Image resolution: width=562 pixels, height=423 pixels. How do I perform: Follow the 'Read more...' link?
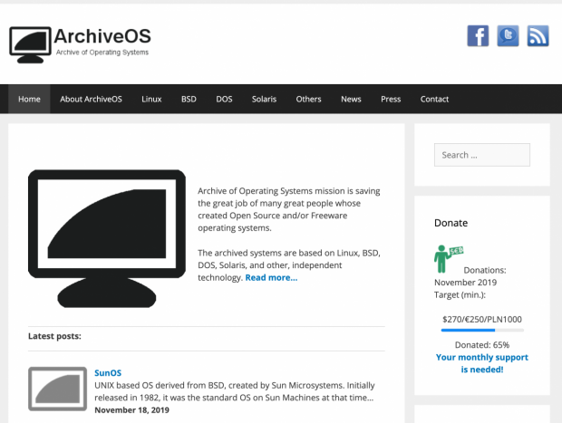271,277
